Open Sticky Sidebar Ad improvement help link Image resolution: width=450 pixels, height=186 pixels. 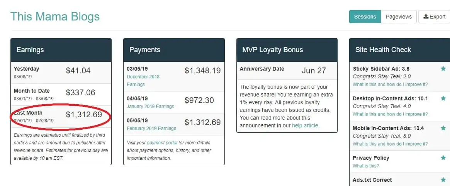pyautogui.click(x=390, y=84)
